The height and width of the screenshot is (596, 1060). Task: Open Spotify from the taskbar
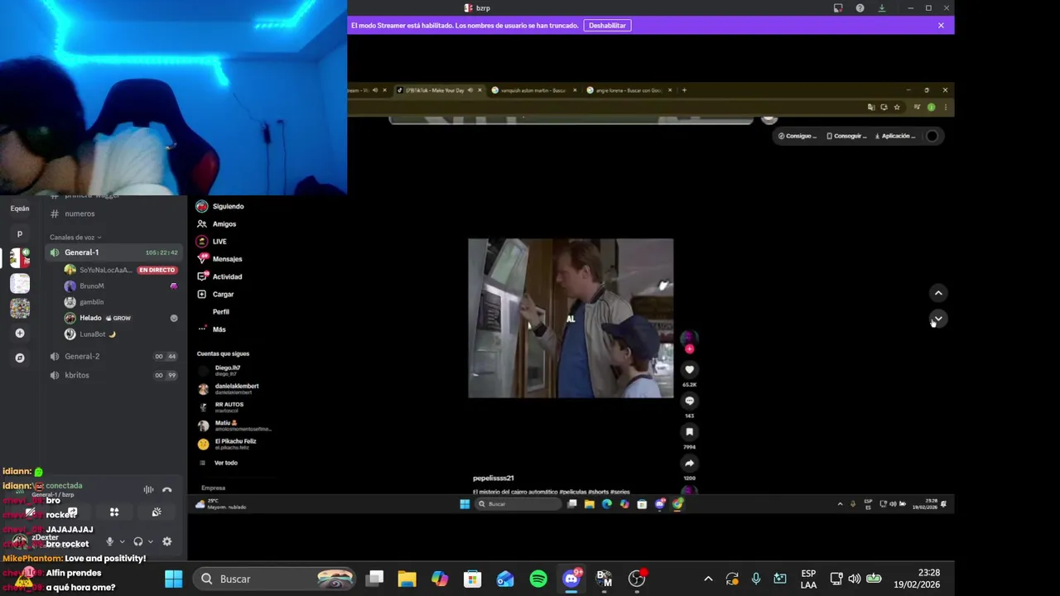pyautogui.click(x=538, y=579)
